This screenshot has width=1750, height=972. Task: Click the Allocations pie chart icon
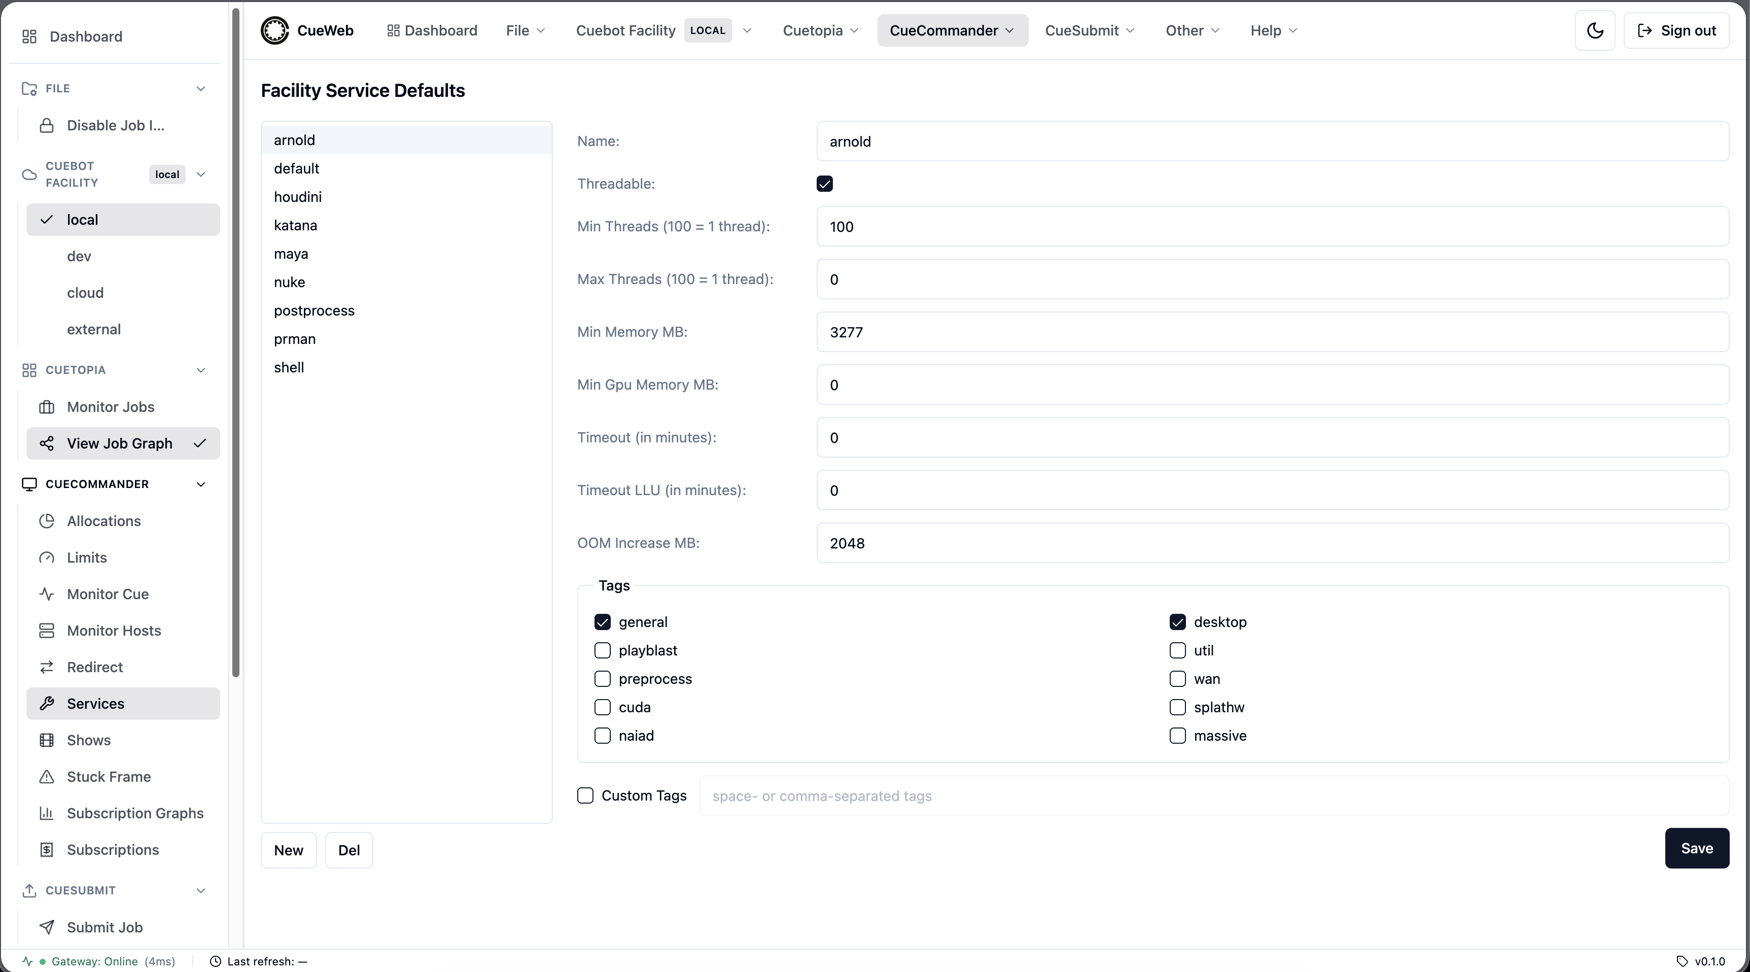(x=46, y=521)
